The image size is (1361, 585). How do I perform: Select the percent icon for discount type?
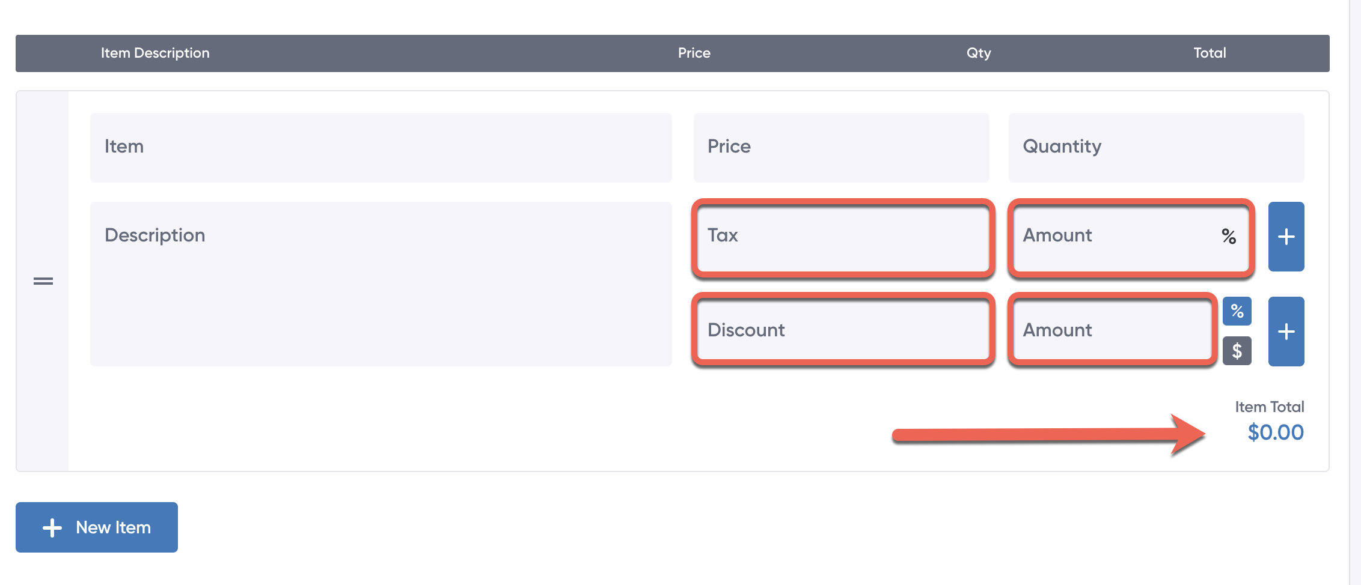coord(1236,311)
